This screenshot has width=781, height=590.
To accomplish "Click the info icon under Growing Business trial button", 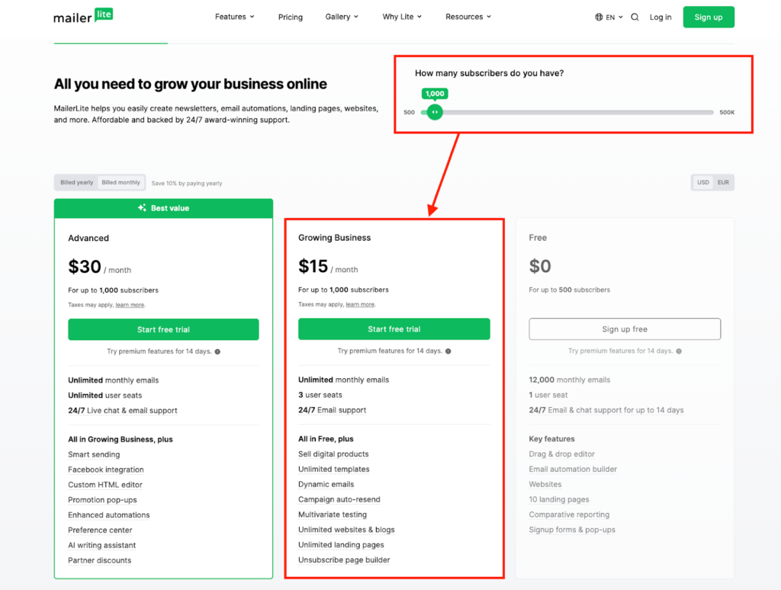I will click(448, 351).
